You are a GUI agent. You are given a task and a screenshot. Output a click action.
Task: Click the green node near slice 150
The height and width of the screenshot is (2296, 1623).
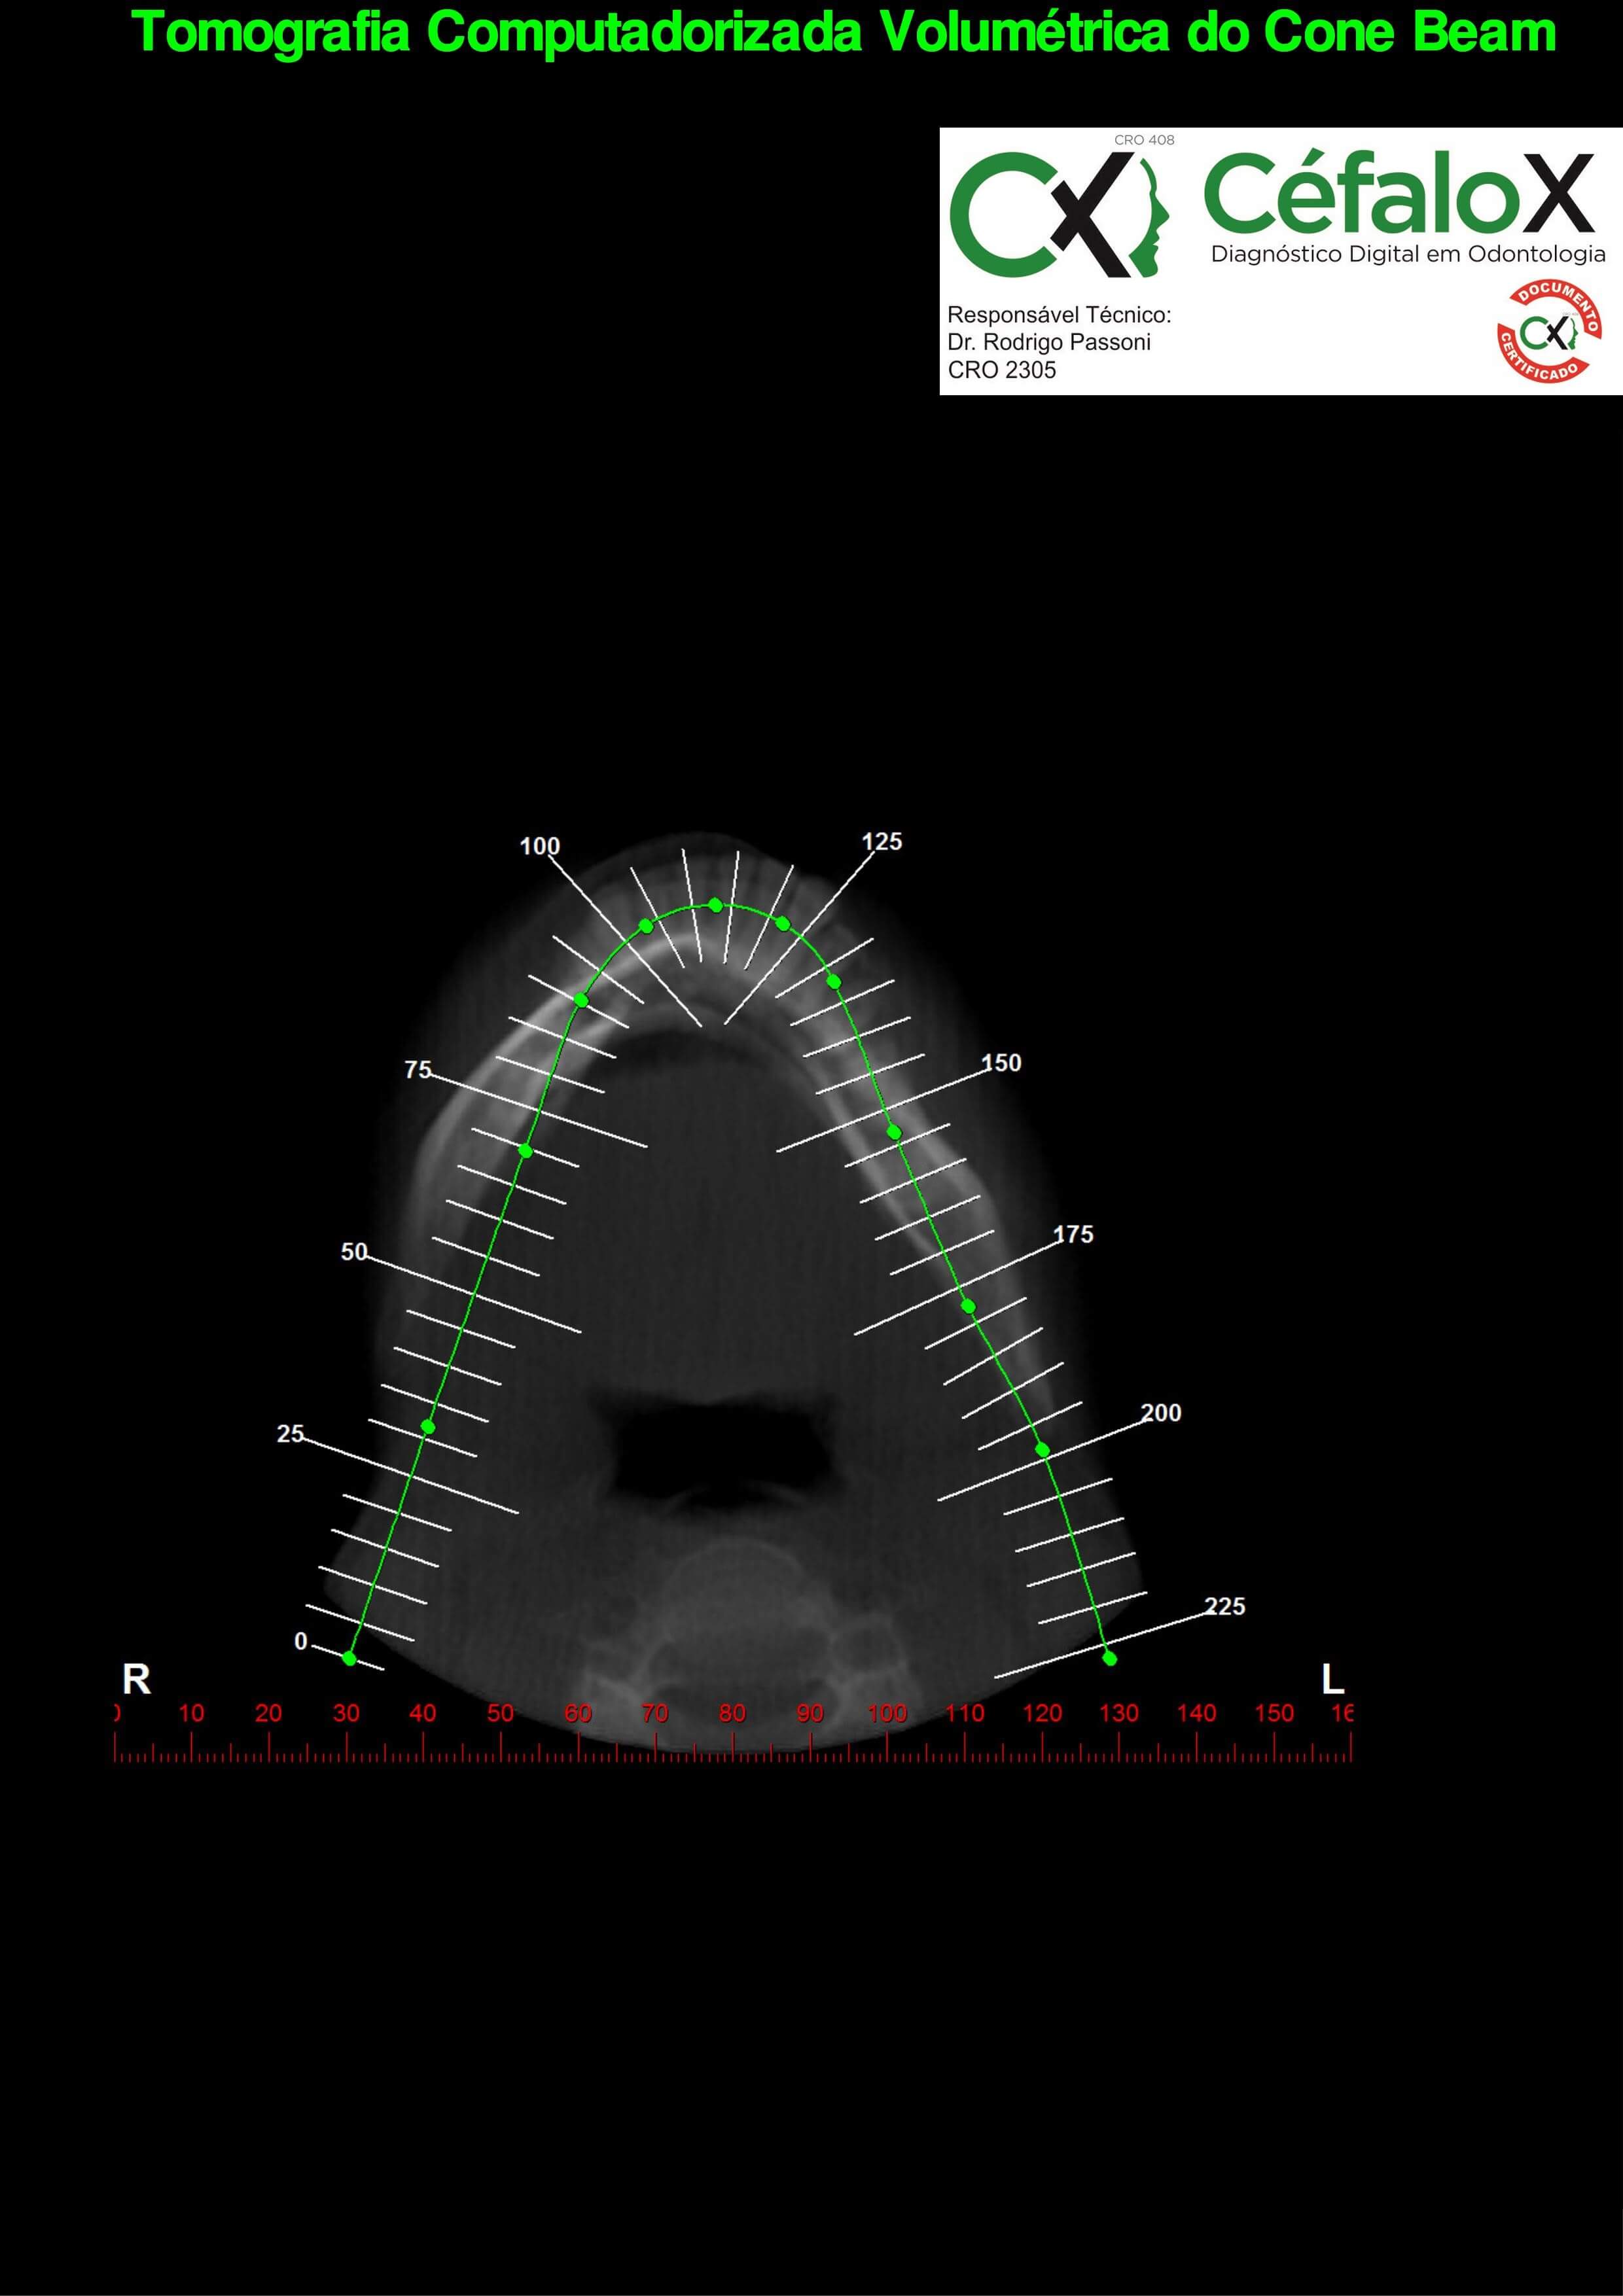click(894, 1132)
